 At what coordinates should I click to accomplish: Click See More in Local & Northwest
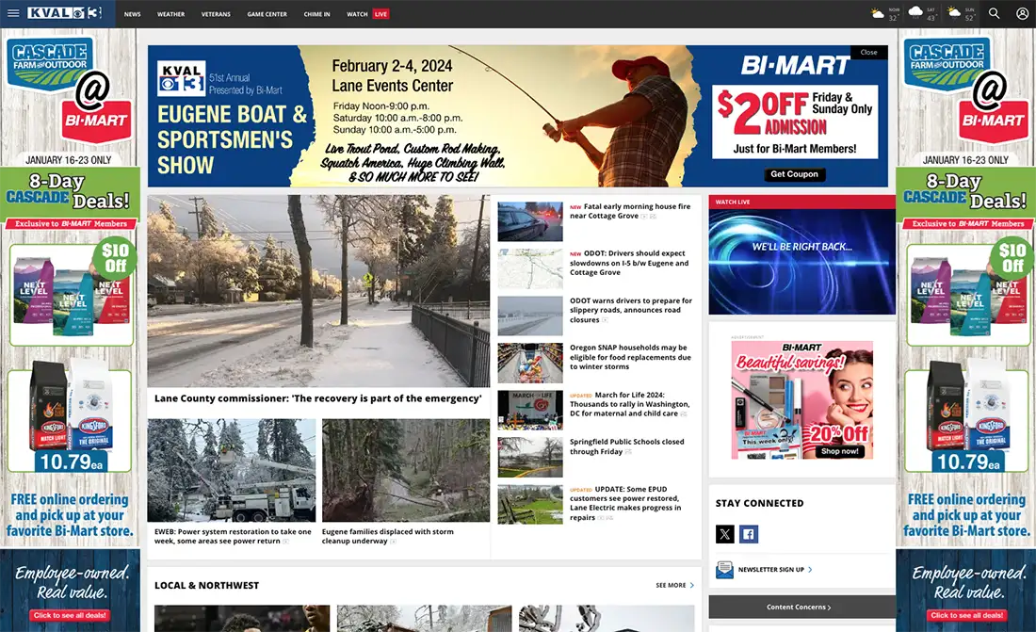click(x=674, y=585)
